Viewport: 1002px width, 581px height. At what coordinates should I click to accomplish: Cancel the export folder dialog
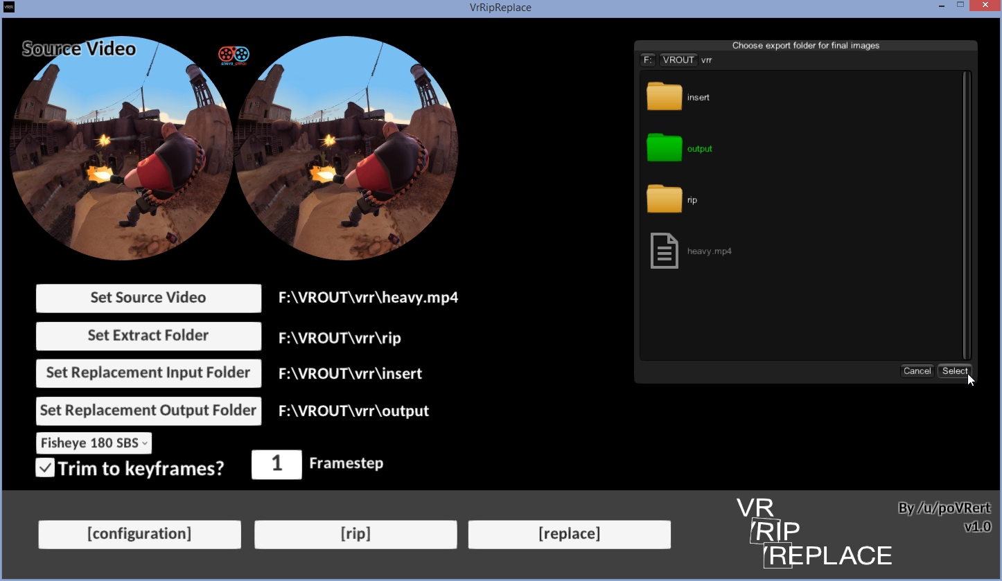coord(917,371)
